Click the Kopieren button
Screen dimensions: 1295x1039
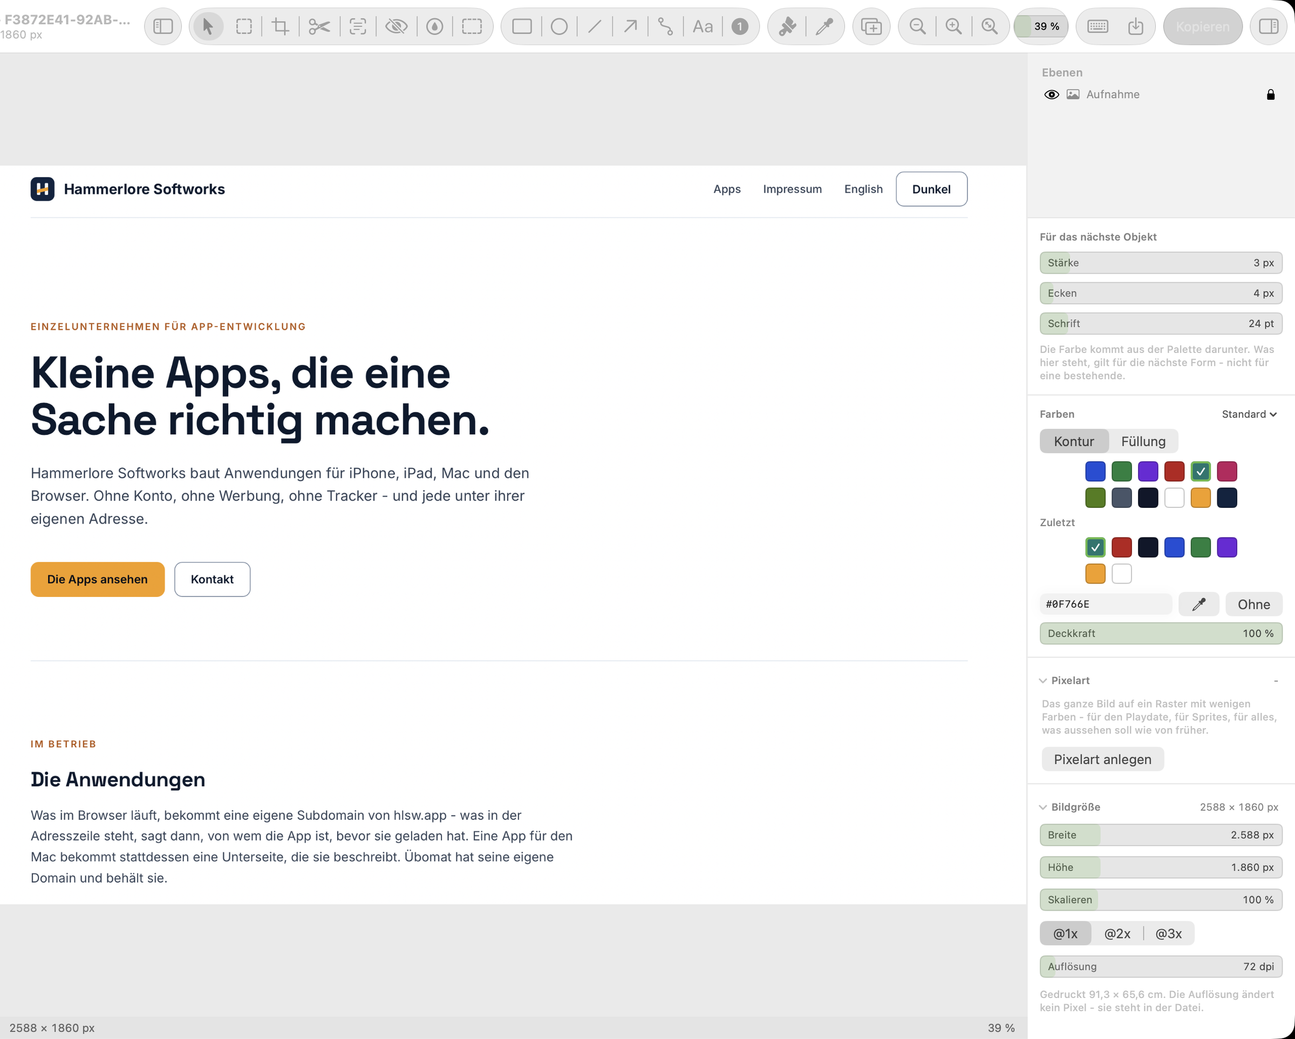1203,26
